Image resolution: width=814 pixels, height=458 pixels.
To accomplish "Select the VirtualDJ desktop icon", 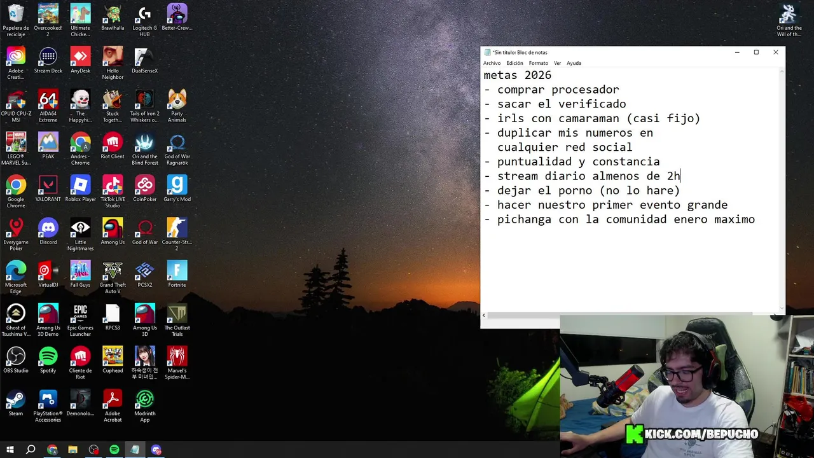I will point(48,274).
